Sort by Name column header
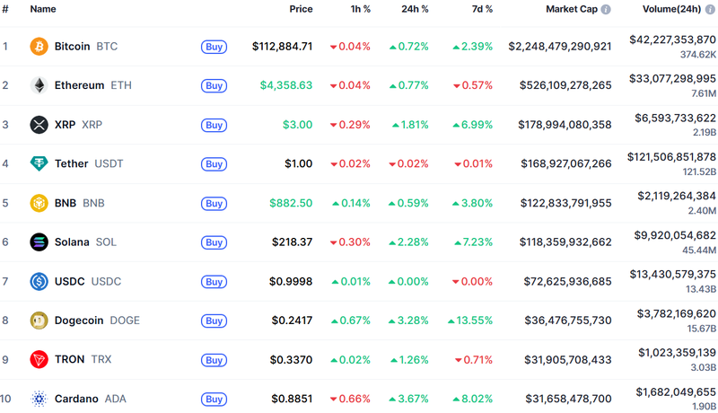 [x=43, y=9]
